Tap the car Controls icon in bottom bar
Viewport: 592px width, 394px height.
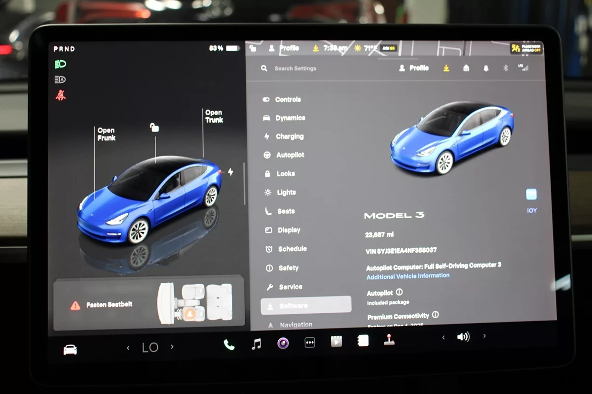(70, 350)
